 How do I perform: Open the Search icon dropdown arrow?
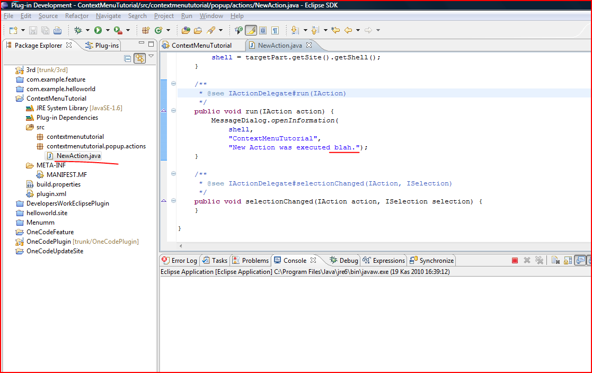[221, 30]
